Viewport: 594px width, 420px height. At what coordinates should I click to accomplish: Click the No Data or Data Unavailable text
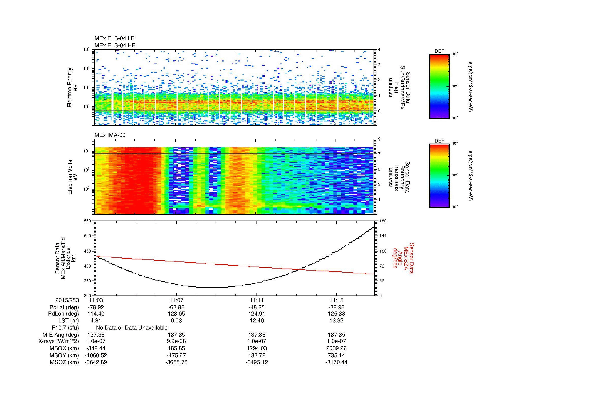tap(132, 328)
